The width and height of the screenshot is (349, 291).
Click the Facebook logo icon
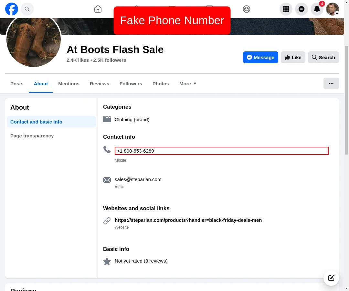click(x=12, y=9)
